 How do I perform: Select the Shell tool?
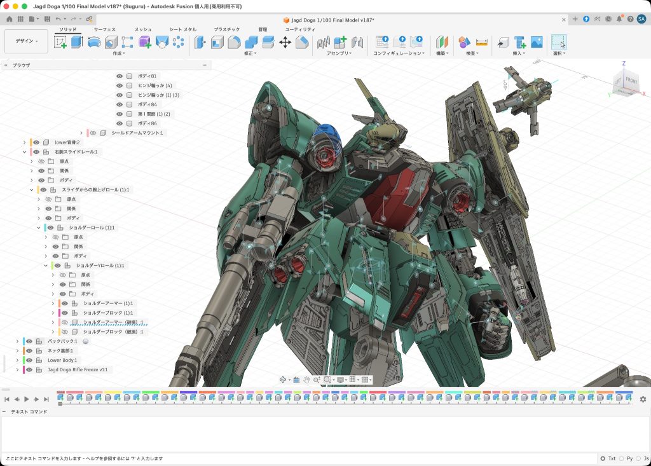pyautogui.click(x=217, y=42)
